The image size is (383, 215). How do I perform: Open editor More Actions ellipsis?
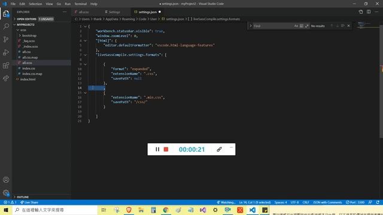pos(376,12)
